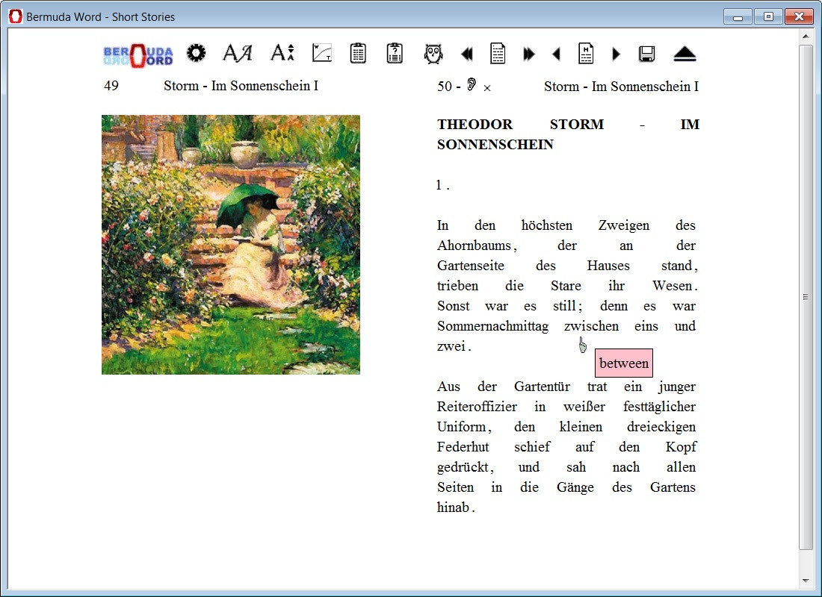Open the clipboard word list icon
The width and height of the screenshot is (822, 597).
358,53
